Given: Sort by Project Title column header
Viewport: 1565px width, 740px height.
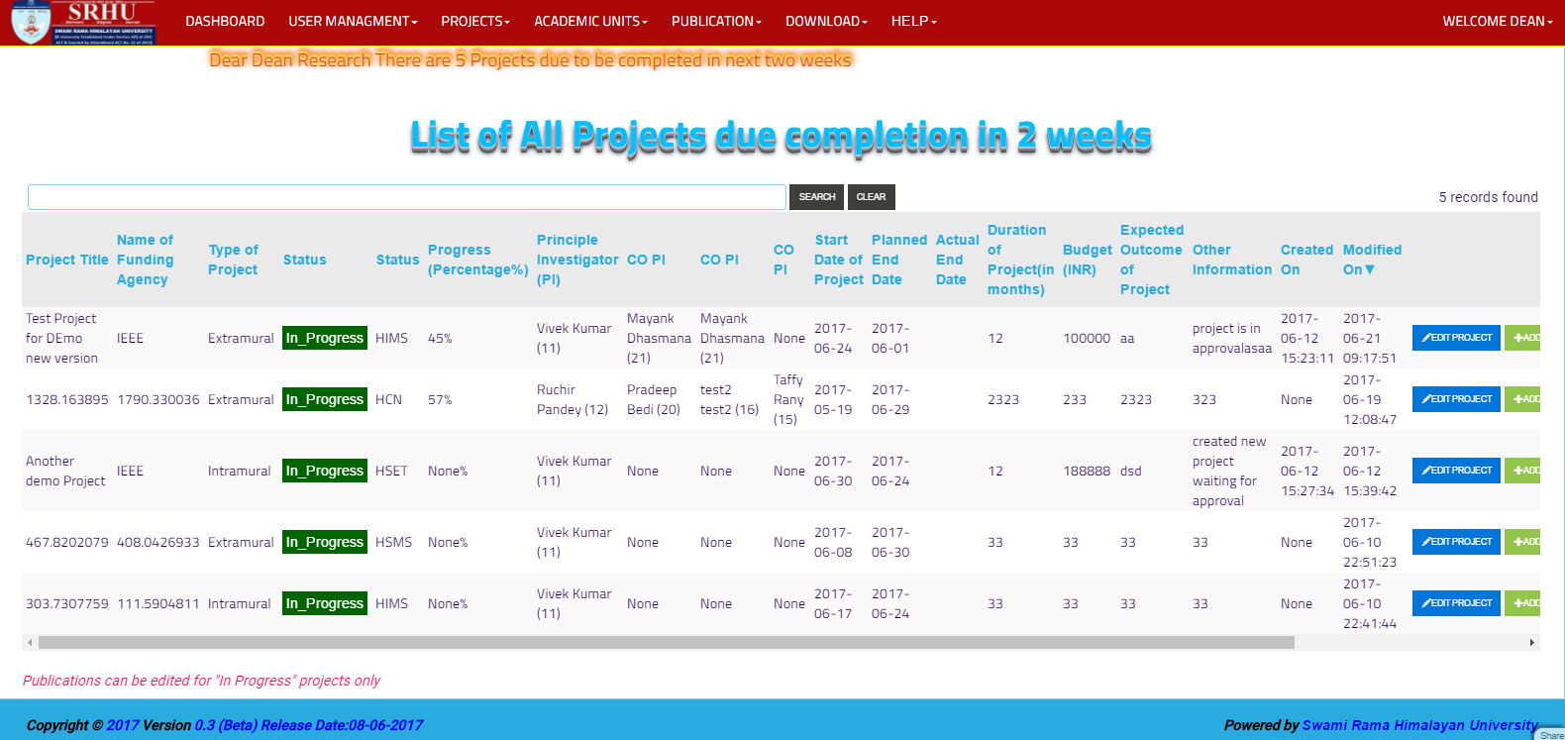Looking at the screenshot, I should point(67,260).
